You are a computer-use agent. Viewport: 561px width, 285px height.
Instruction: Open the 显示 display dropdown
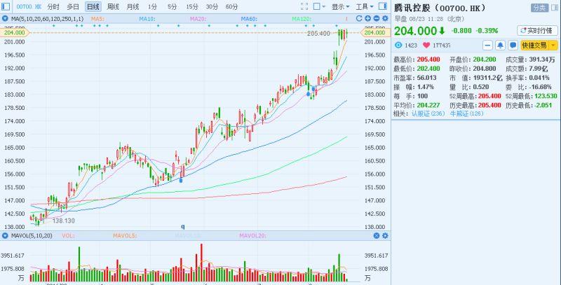point(341,6)
